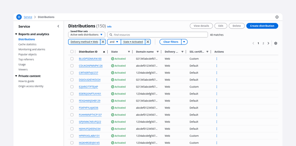Check the CDUKONPMNPK126 row checkbox
The image size is (296, 146).
point(72,66)
